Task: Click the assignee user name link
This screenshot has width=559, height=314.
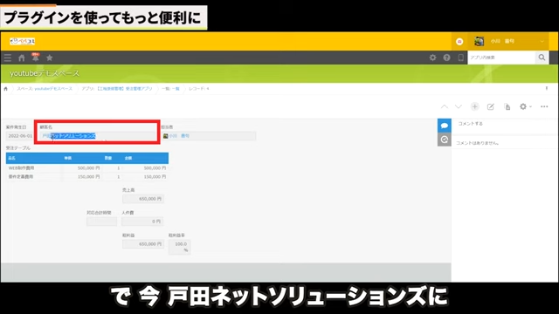Action: 179,136
